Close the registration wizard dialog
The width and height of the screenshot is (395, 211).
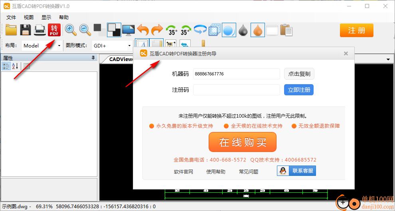point(346,53)
